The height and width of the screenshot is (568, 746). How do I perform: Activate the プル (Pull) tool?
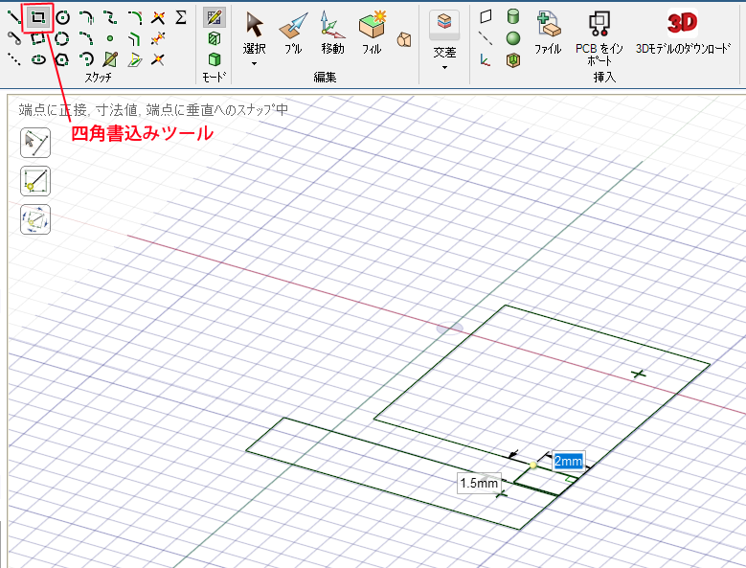[293, 34]
